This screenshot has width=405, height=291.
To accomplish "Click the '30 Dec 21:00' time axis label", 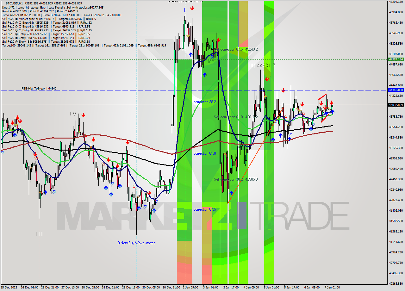I will tap(171, 288).
